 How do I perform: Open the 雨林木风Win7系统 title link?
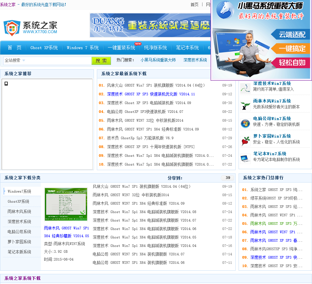point(272,101)
